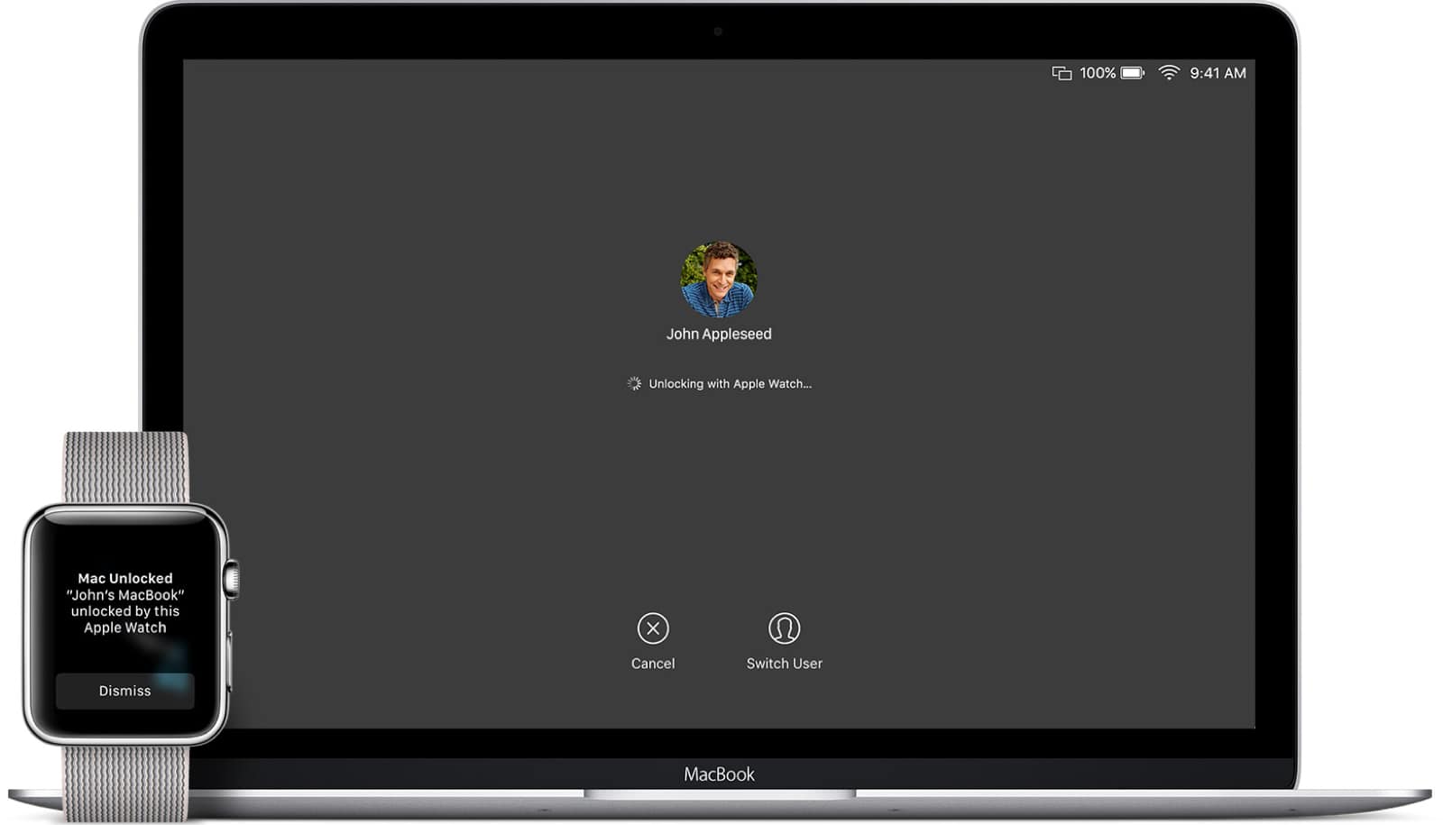
Task: Click the Cancel circle X icon
Action: [x=653, y=628]
